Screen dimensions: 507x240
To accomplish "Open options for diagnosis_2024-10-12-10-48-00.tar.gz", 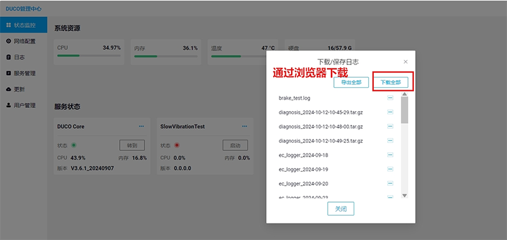I will [x=390, y=126].
